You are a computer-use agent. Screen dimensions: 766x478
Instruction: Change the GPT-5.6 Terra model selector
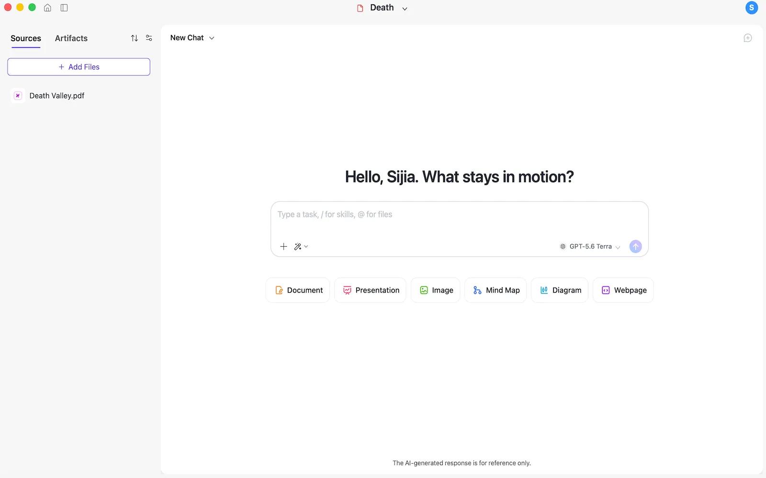tap(590, 247)
